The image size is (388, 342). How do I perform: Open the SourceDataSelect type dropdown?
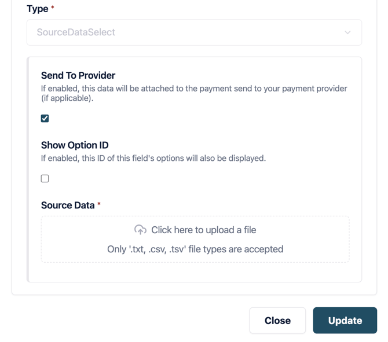tap(194, 32)
